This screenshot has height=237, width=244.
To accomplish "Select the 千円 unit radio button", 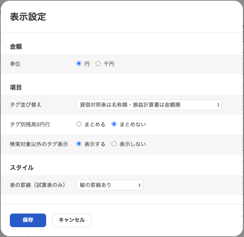I will [x=98, y=64].
